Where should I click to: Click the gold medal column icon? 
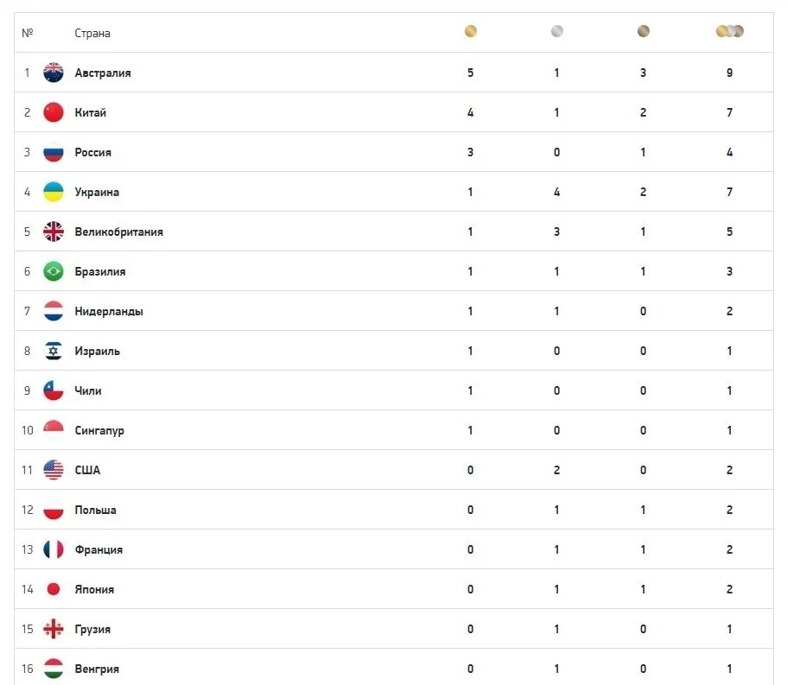pos(470,31)
